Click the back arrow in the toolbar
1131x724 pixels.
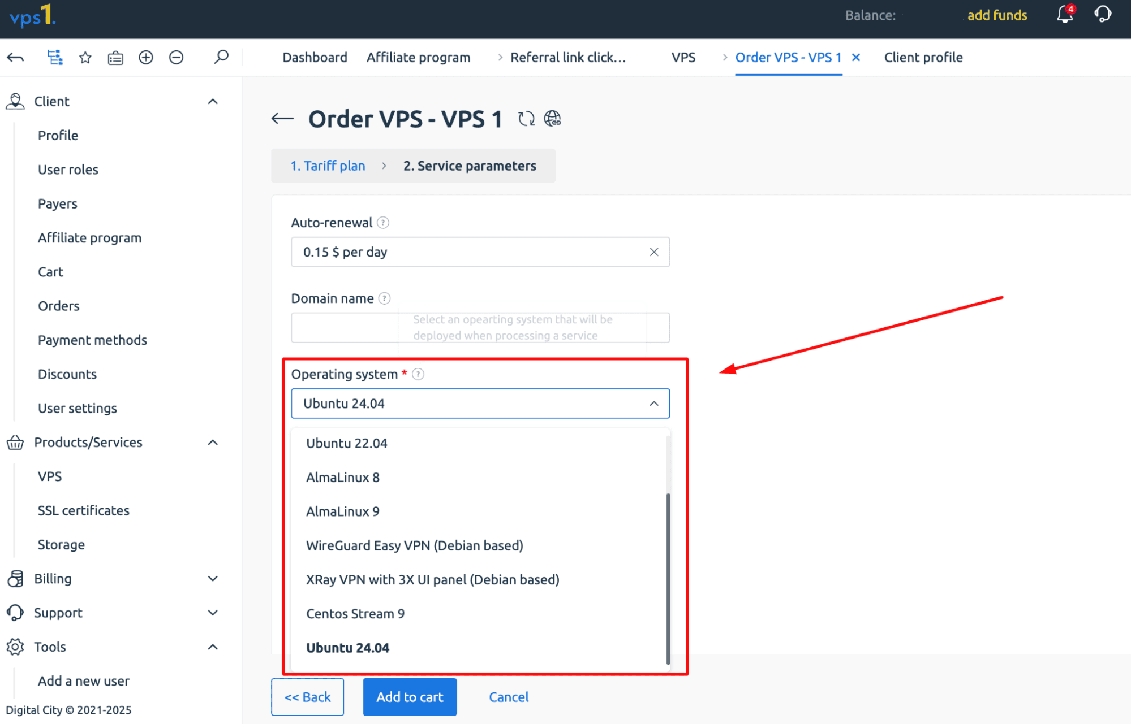click(15, 57)
